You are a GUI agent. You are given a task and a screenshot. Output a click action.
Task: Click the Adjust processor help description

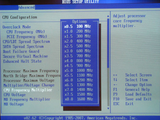point(129,21)
